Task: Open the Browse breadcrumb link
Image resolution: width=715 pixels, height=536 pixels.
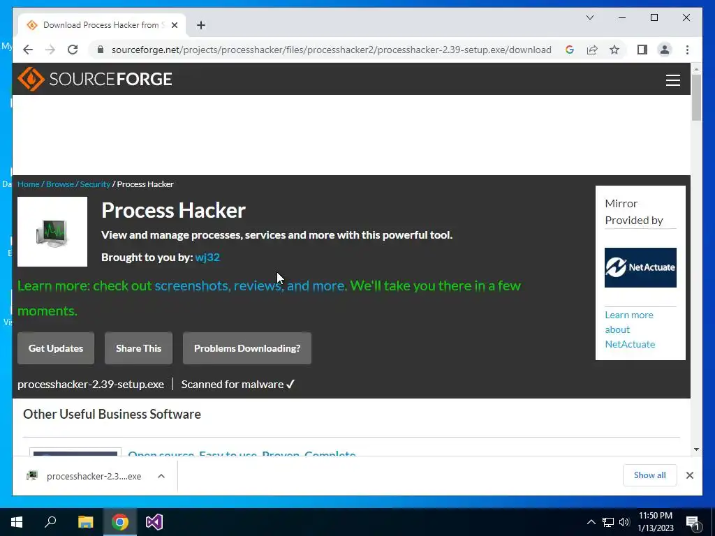Action: 60,184
